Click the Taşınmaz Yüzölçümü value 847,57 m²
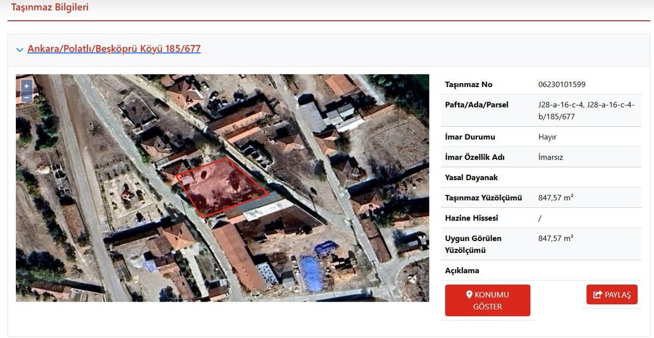Screen dimensions: 654x338 click(555, 198)
